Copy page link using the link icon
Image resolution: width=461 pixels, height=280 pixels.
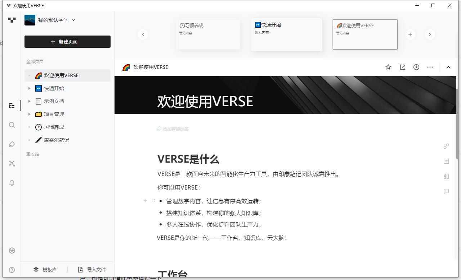[x=446, y=146]
